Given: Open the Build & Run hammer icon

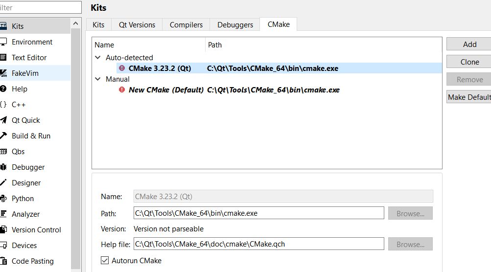Looking at the screenshot, I should pos(3,136).
